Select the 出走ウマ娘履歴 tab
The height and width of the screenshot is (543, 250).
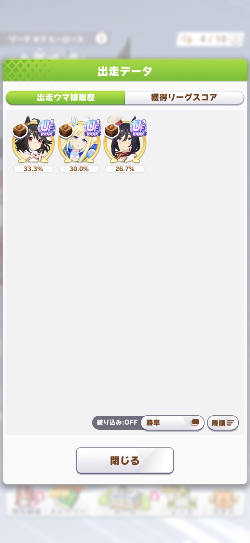click(x=66, y=98)
